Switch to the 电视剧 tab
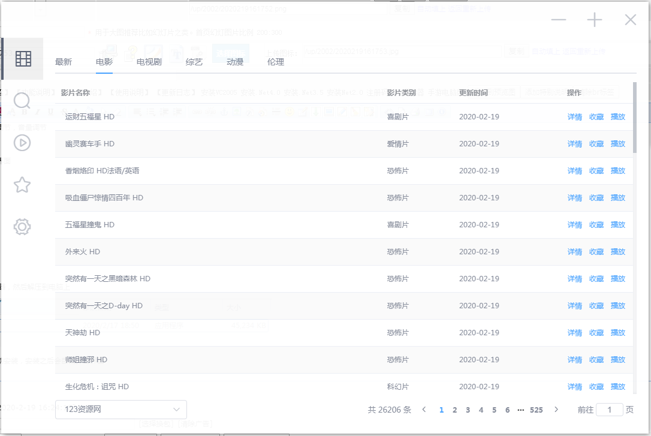The width and height of the screenshot is (651, 436). click(149, 62)
